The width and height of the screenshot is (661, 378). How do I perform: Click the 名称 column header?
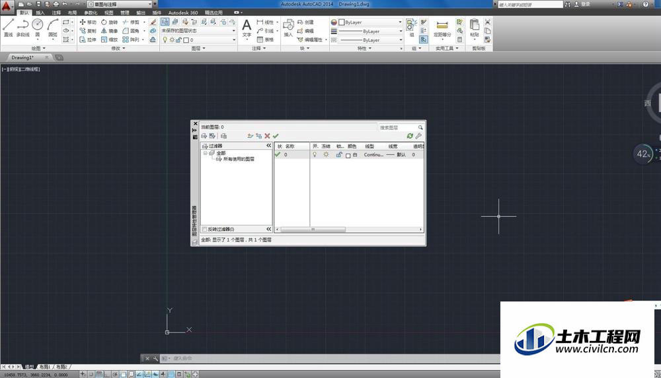tap(290, 146)
